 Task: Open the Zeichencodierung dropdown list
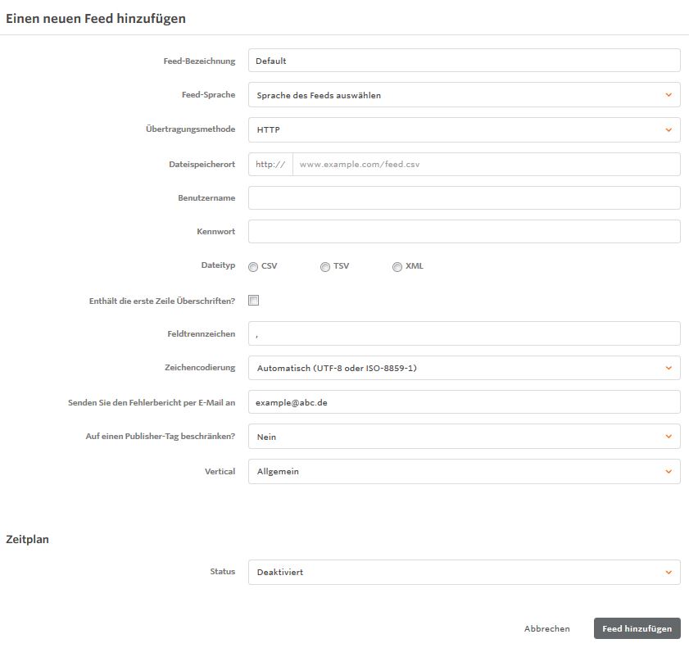[x=465, y=368]
